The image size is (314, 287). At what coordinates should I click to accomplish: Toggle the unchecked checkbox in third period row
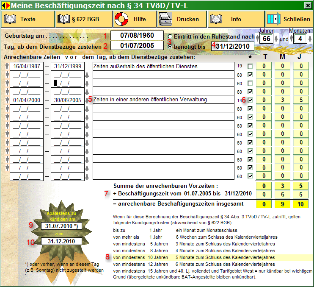tap(250, 83)
